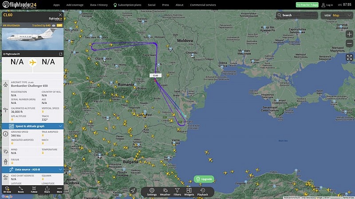
Task: Open the Social menu
Action: 151,5
